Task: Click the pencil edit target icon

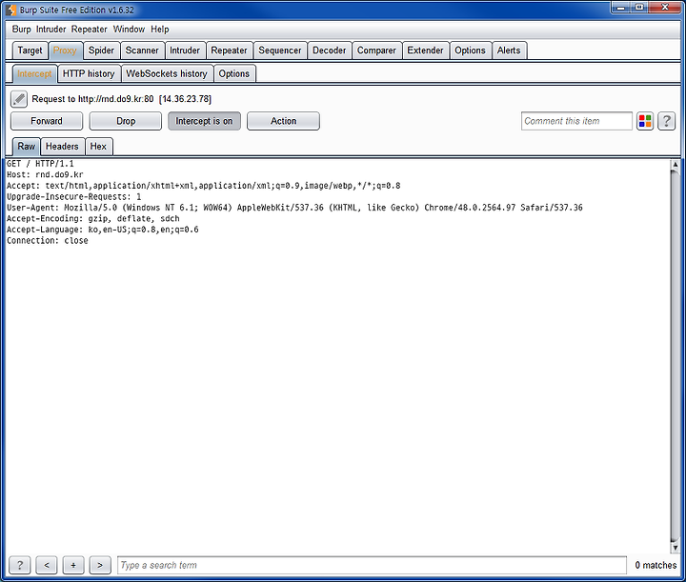Action: coord(19,99)
